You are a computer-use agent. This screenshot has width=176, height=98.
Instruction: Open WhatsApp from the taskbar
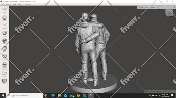72,95
